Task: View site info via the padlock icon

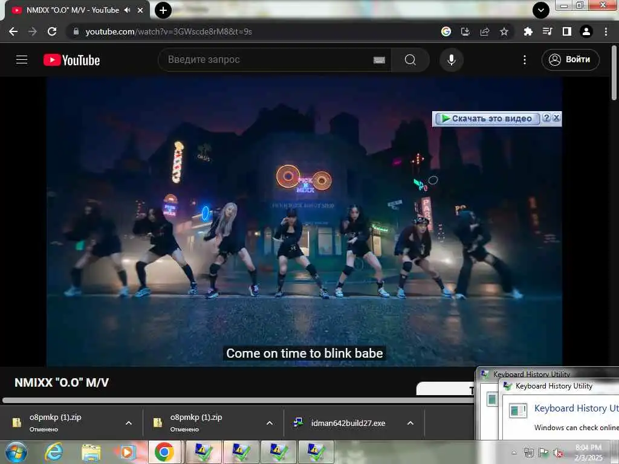Action: pos(76,31)
